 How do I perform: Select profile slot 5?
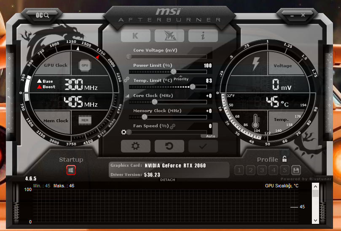coord(285,171)
